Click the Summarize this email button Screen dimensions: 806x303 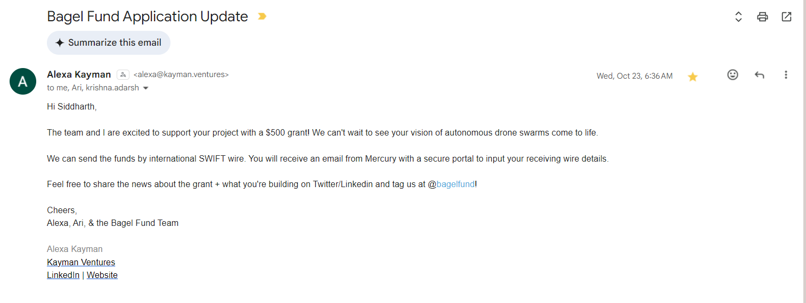pyautogui.click(x=109, y=43)
